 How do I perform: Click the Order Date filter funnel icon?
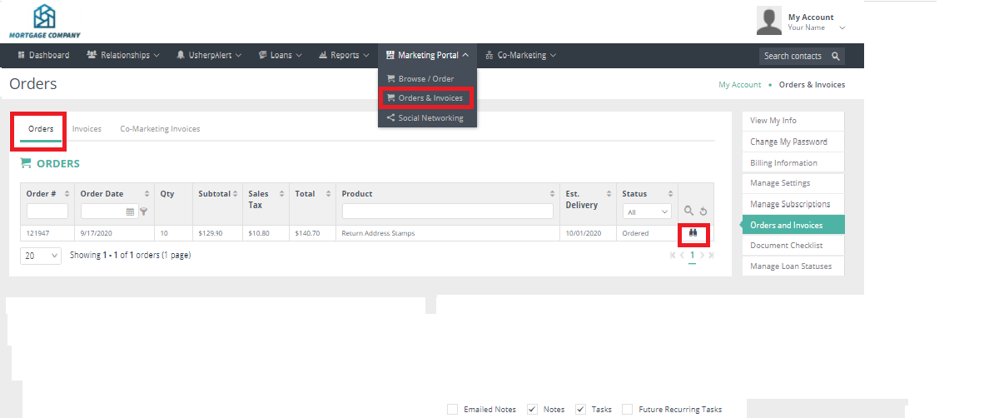[x=143, y=211]
